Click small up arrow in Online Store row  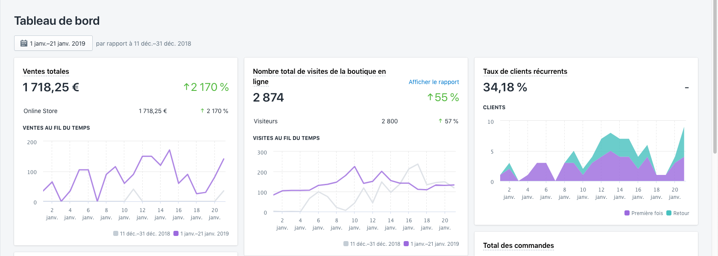click(202, 111)
